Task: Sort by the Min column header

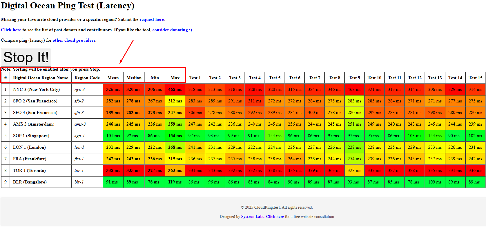Action: 155,78
